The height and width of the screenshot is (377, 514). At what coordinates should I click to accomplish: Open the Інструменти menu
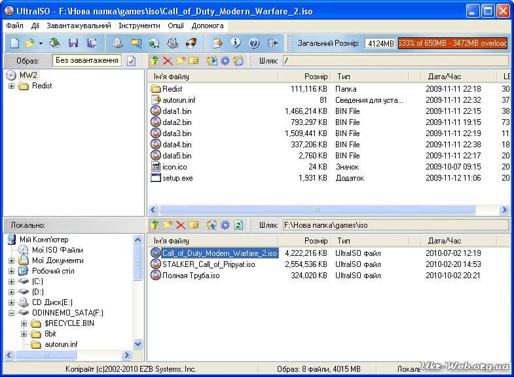[x=139, y=26]
